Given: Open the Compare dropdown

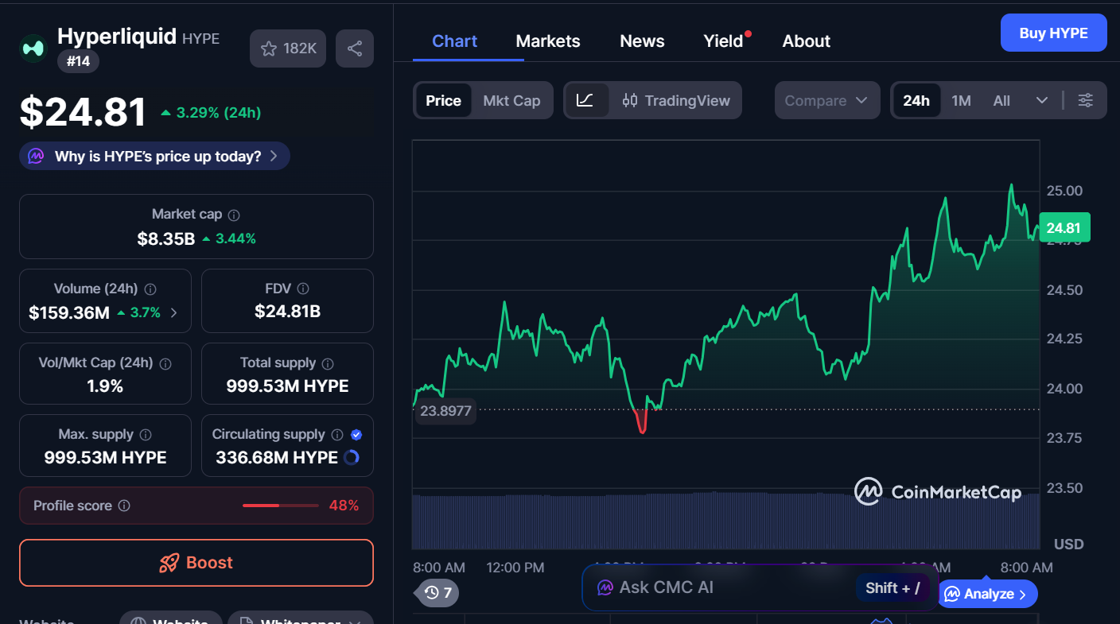Looking at the screenshot, I should click(827, 100).
